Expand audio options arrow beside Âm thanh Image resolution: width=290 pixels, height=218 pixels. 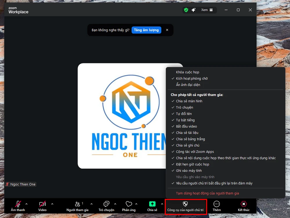click(x=27, y=204)
